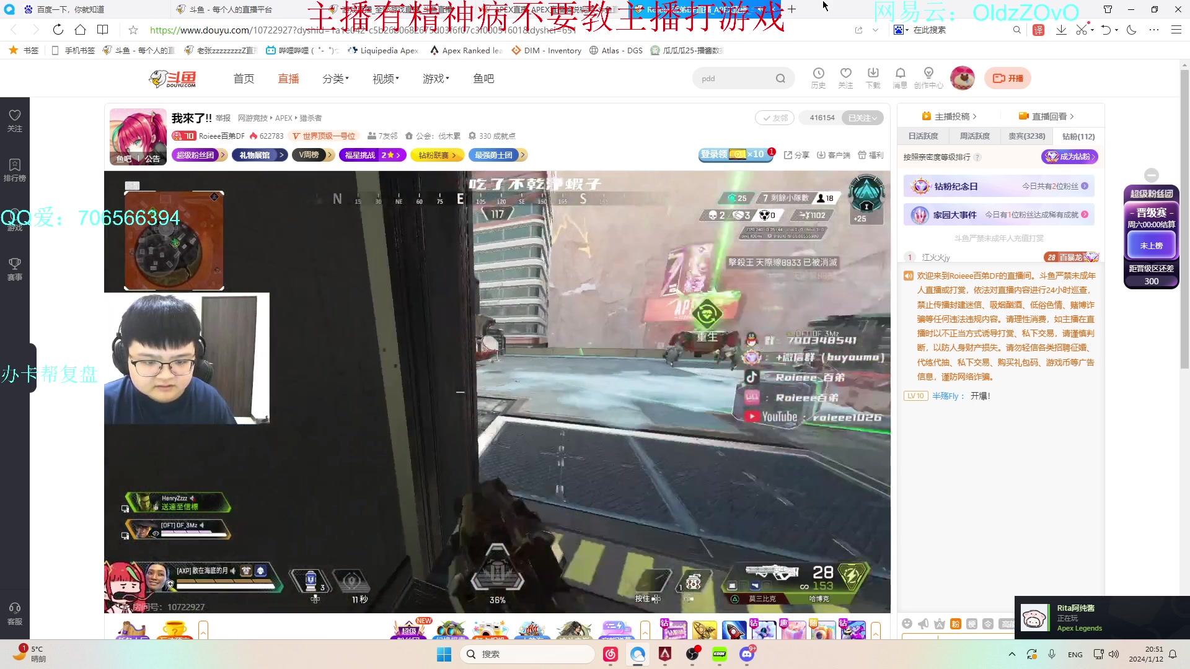Open the three-dots more options icon
The height and width of the screenshot is (669, 1190).
[x=1153, y=30]
